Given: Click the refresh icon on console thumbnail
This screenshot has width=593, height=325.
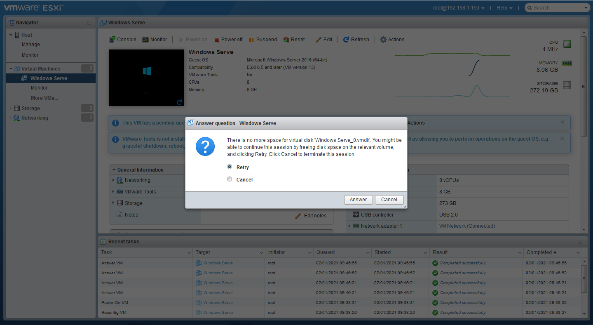Looking at the screenshot, I should (x=179, y=102).
